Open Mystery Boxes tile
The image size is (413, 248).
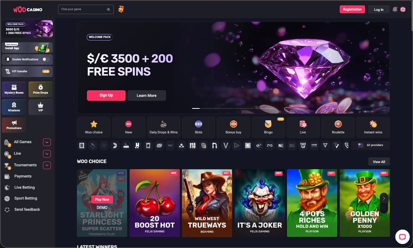tap(14, 89)
